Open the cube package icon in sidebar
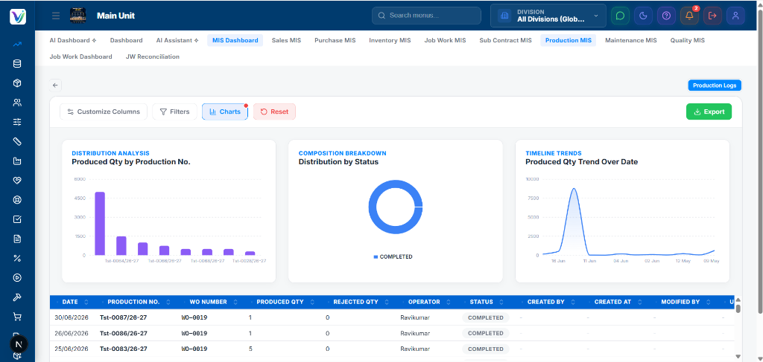The image size is (763, 362). pyautogui.click(x=18, y=83)
